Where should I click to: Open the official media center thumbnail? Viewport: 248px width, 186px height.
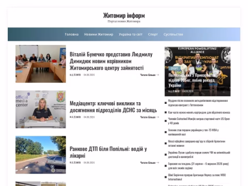pyautogui.click(x=41, y=110)
